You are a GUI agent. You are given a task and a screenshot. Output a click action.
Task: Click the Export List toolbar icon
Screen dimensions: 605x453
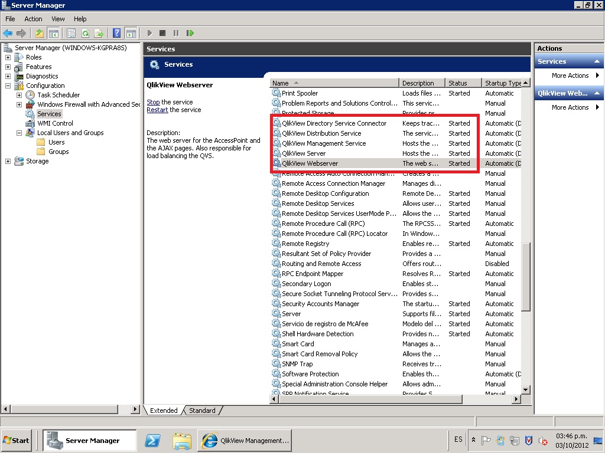99,33
